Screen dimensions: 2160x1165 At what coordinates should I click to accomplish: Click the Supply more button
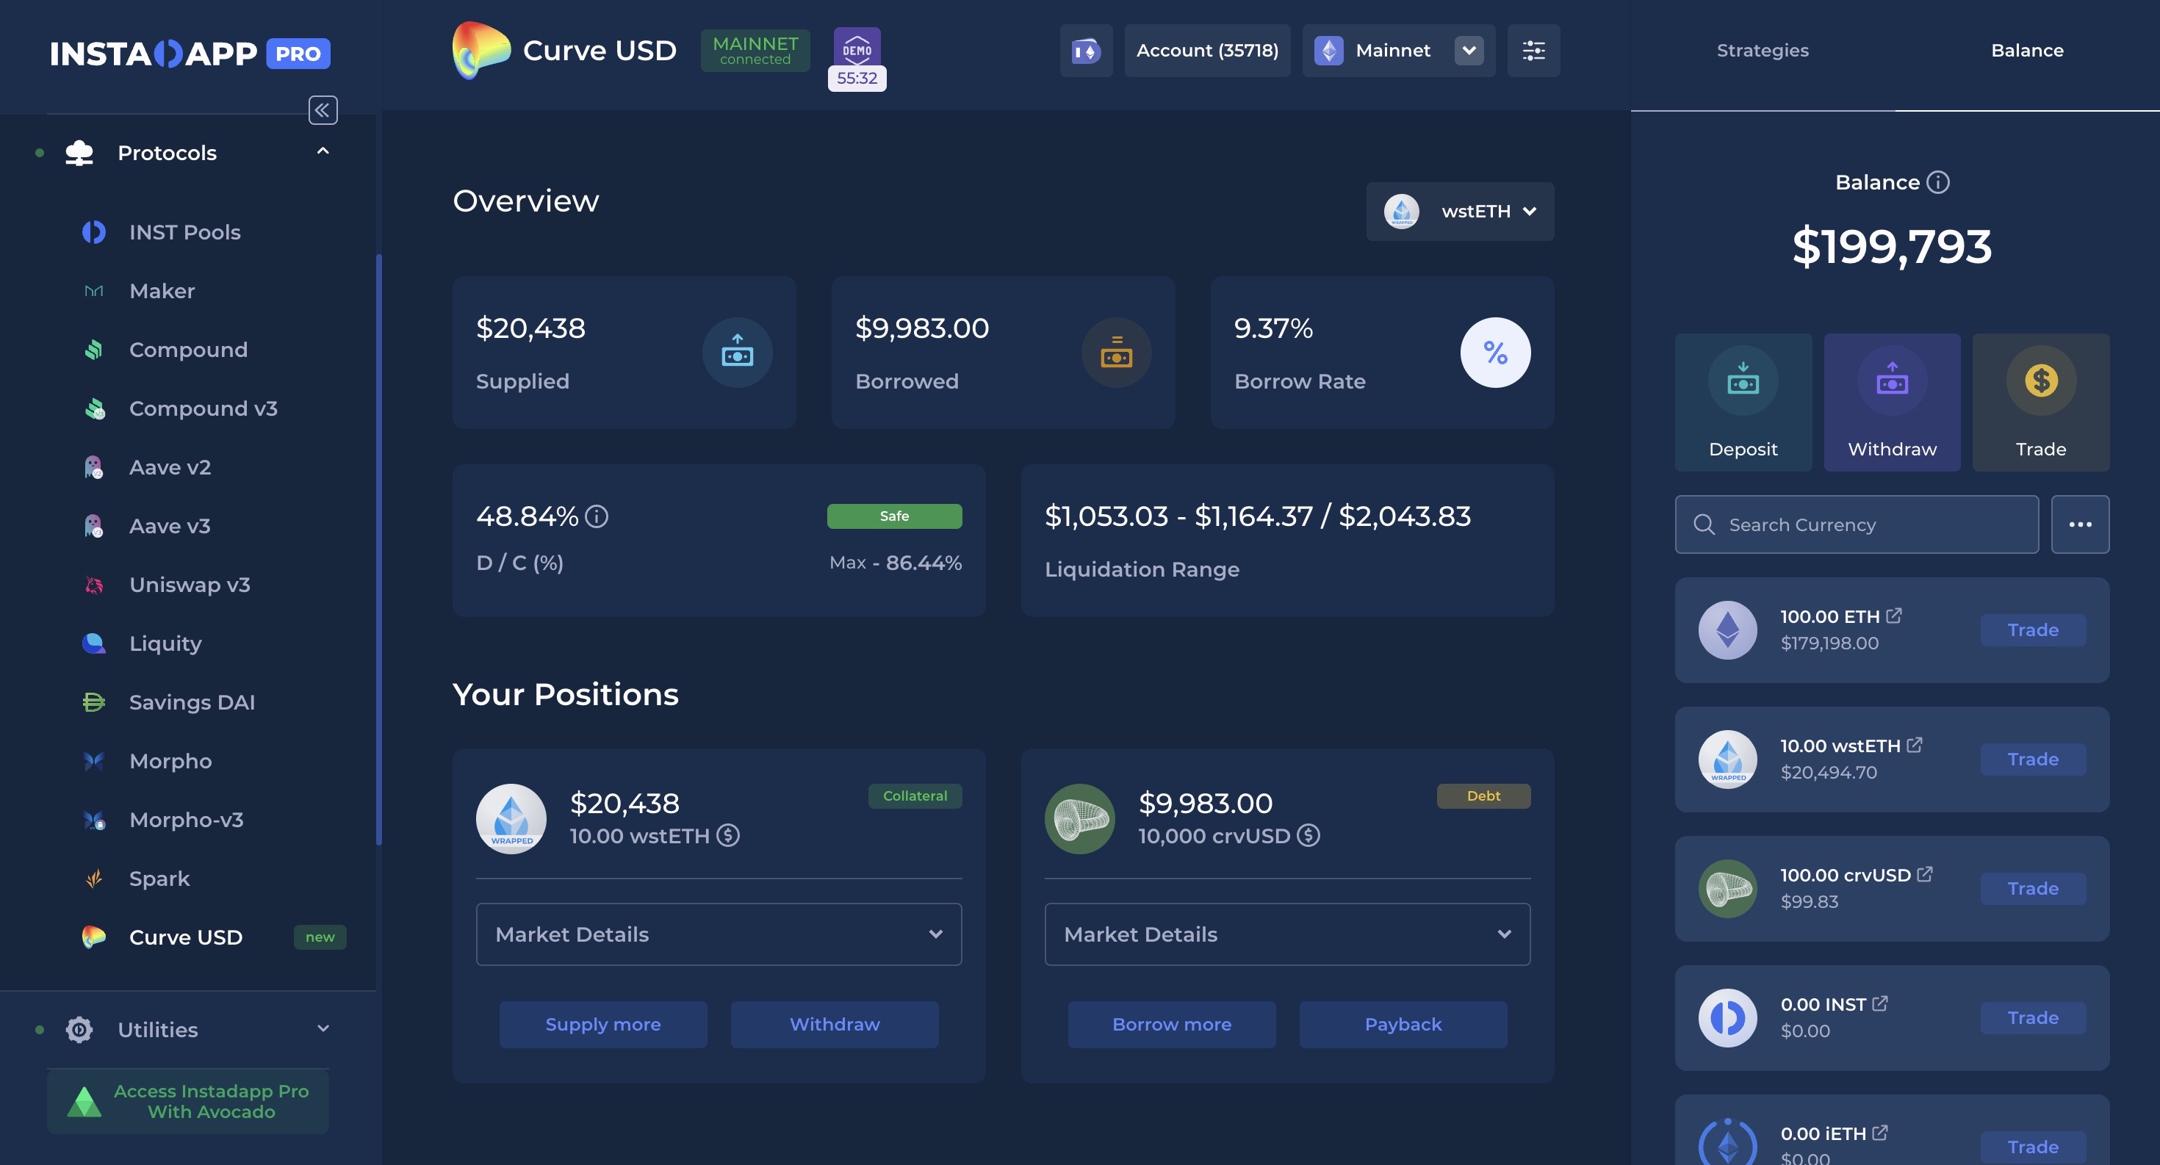click(x=603, y=1023)
